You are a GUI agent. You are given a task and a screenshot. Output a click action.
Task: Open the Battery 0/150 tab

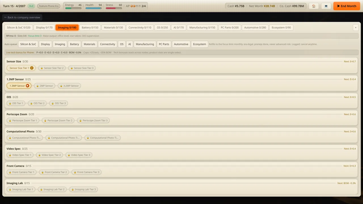[90, 27]
